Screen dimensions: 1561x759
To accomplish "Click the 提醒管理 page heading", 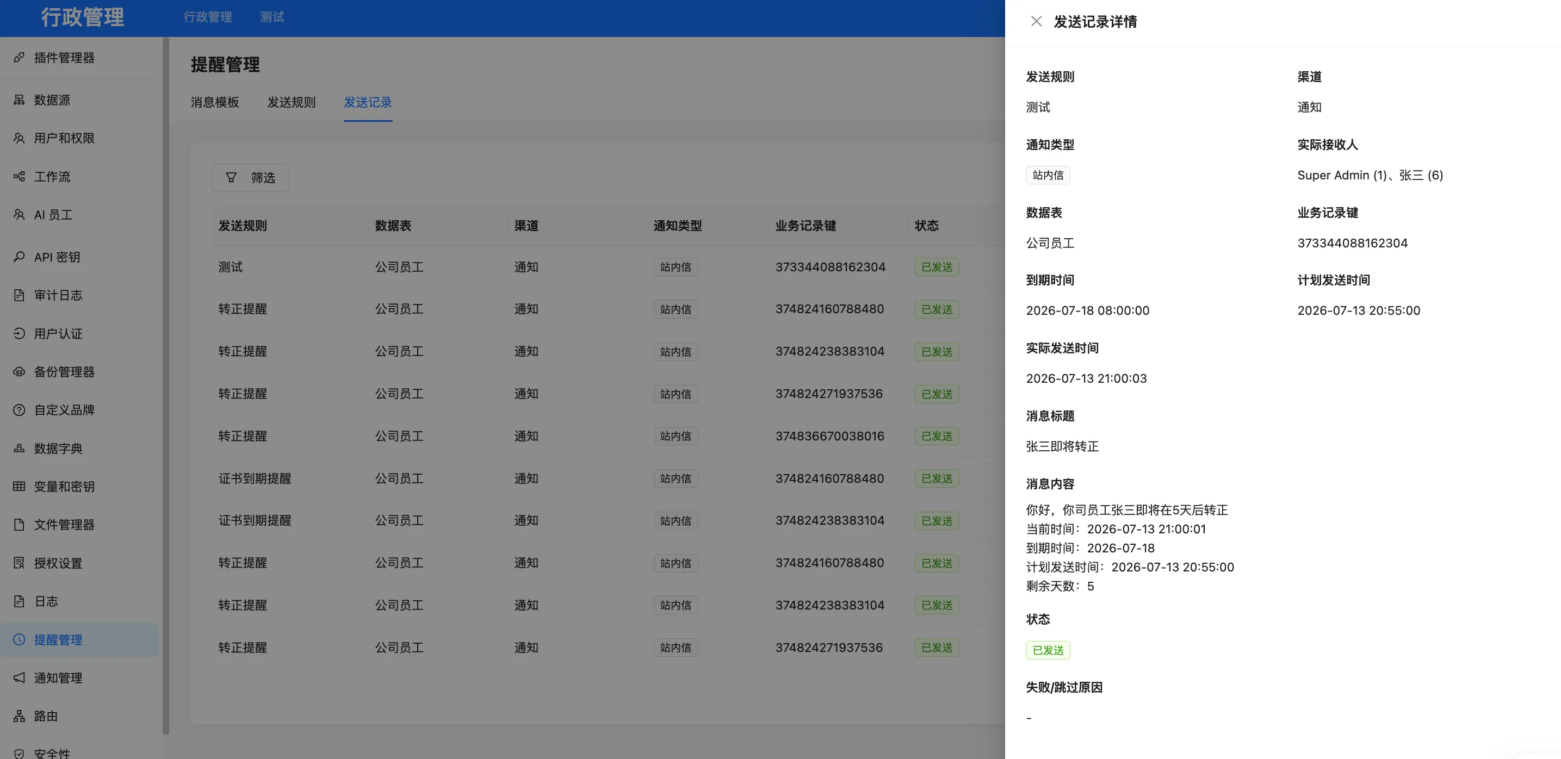I will pyautogui.click(x=225, y=65).
